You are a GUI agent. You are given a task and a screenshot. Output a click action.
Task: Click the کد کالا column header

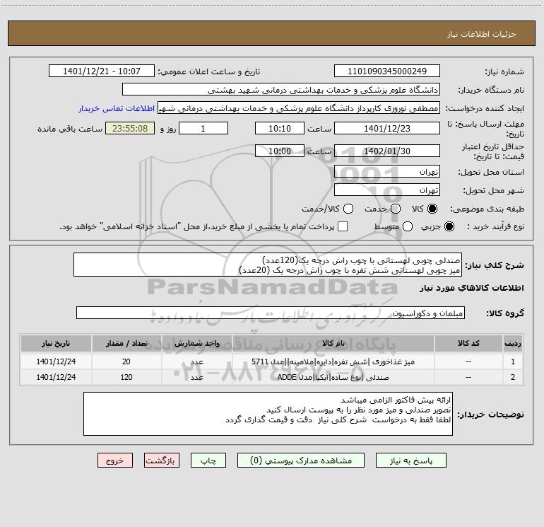[x=468, y=343]
